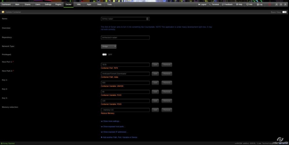The height and width of the screenshot is (145, 289).
Task: Click Edit for Key 2 PUID
Action: click(155, 92)
